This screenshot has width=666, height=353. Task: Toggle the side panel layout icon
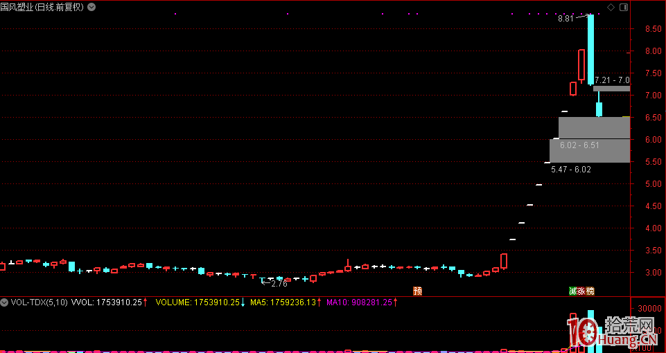tap(622, 7)
